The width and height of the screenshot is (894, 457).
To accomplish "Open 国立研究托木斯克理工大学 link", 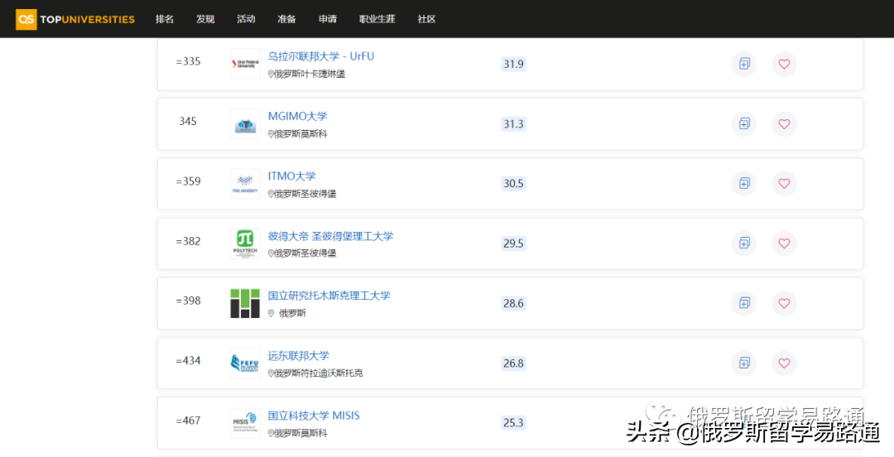I will coord(329,295).
